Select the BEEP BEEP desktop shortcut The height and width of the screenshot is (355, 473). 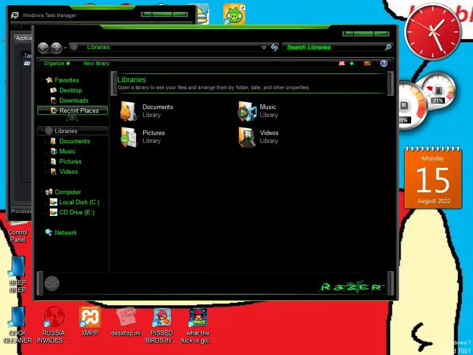click(18, 275)
